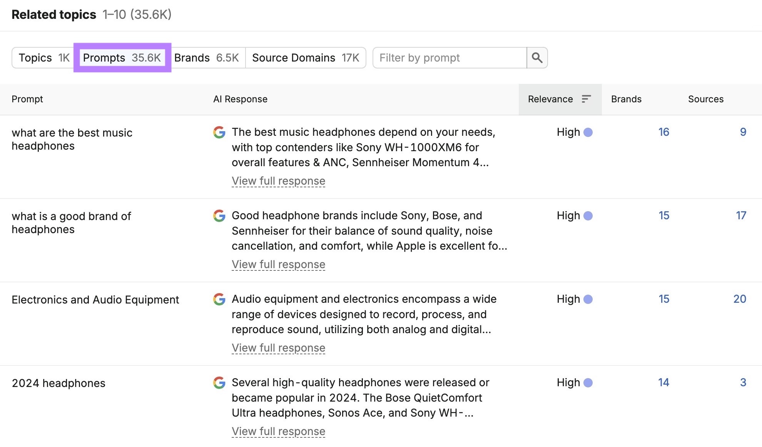Click the Sources column header
This screenshot has height=447, width=762.
(706, 99)
